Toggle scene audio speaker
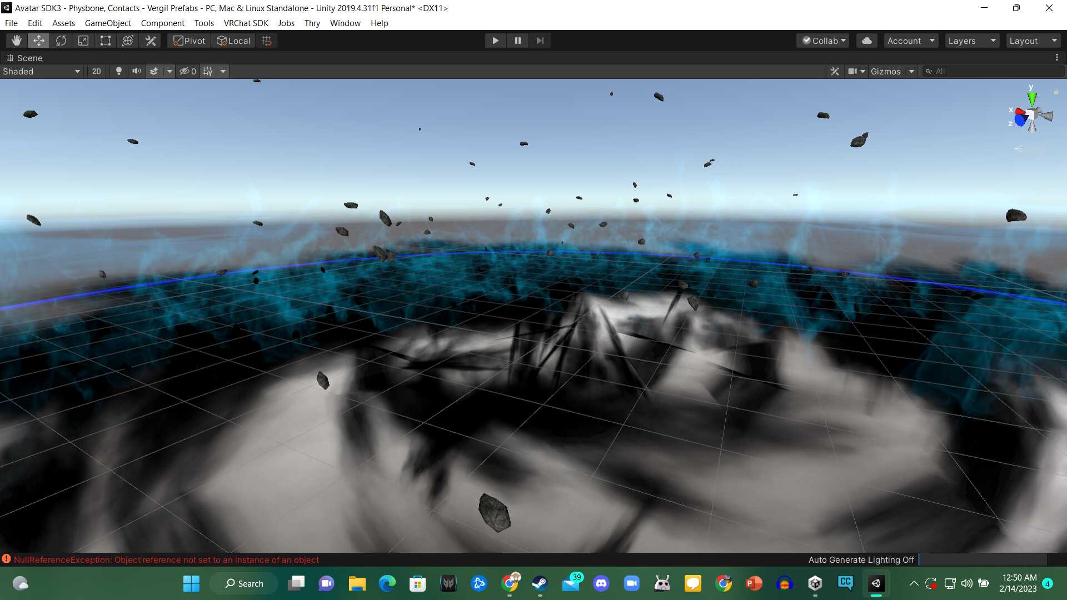Image resolution: width=1067 pixels, height=600 pixels. (136, 71)
